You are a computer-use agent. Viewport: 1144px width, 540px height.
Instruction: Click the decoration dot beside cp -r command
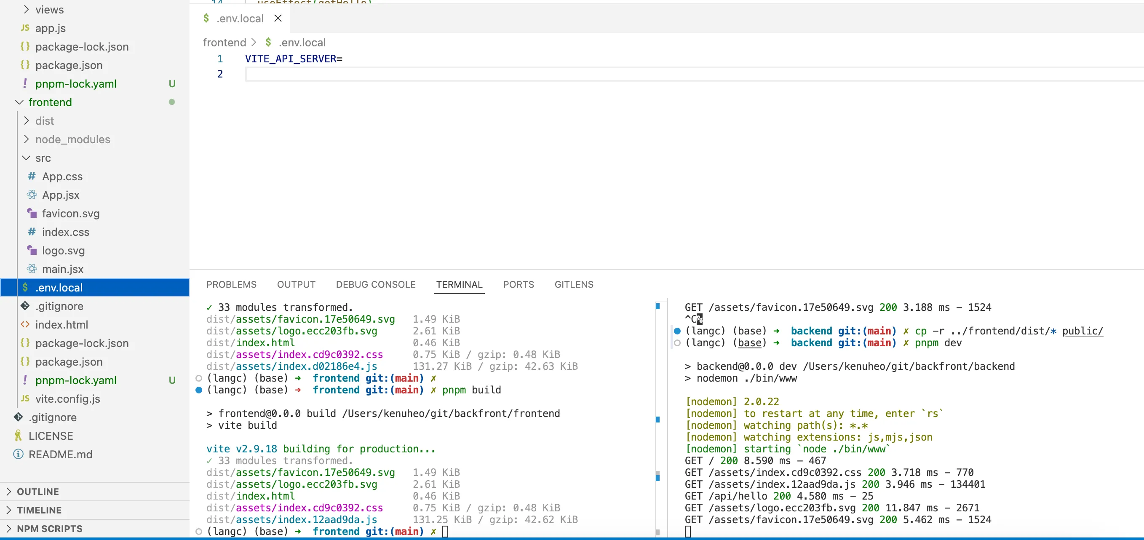point(677,331)
